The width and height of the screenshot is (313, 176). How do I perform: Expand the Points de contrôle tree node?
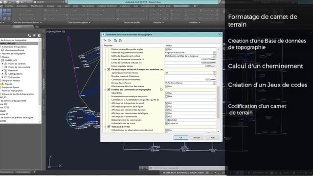click(2, 64)
